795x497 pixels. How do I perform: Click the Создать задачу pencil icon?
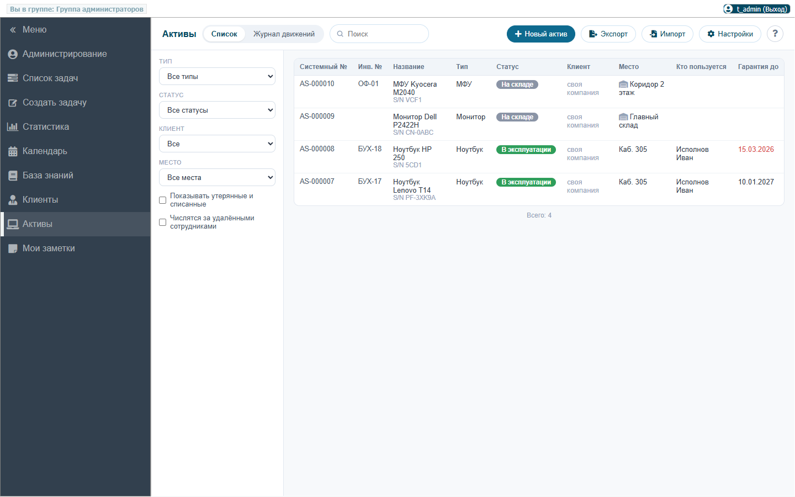click(x=13, y=103)
